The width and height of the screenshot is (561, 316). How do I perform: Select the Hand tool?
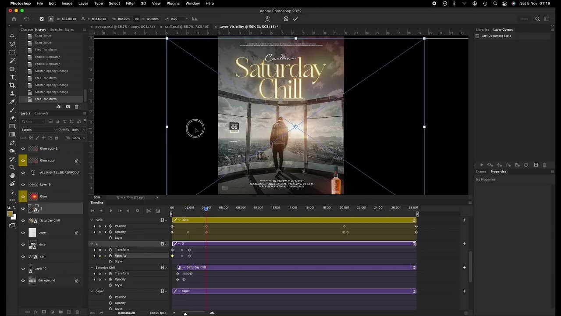tap(12, 176)
